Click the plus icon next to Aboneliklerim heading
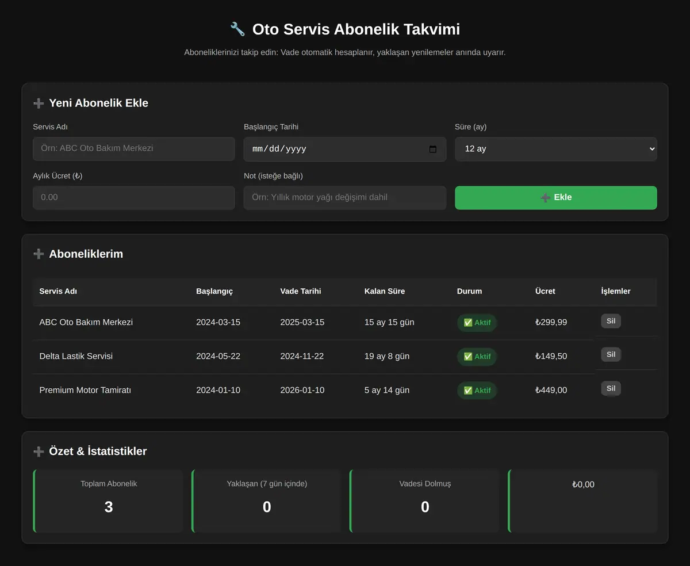 point(39,254)
